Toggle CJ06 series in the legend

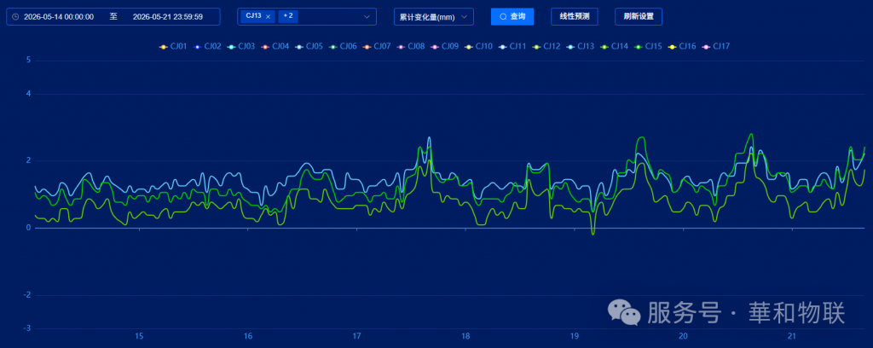(343, 46)
